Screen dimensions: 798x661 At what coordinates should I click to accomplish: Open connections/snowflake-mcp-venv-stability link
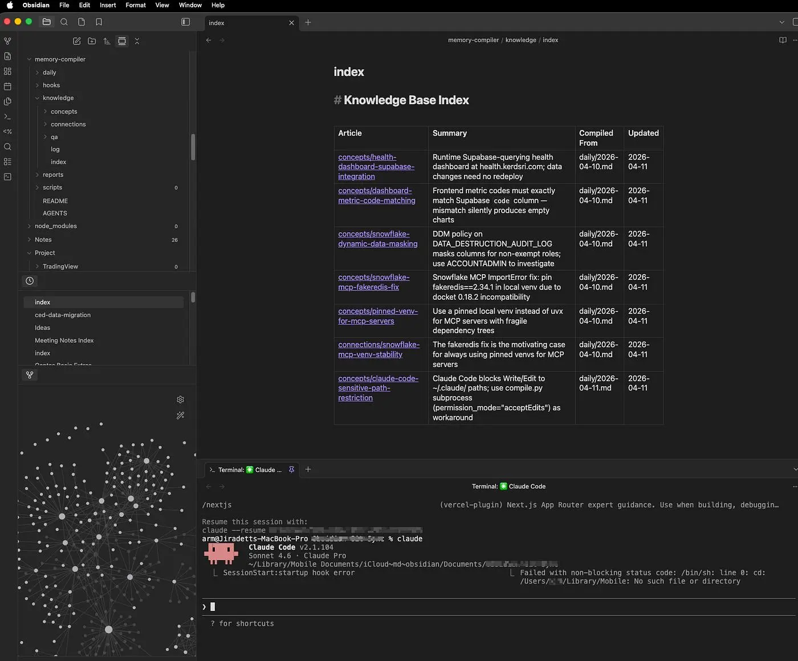(x=379, y=349)
